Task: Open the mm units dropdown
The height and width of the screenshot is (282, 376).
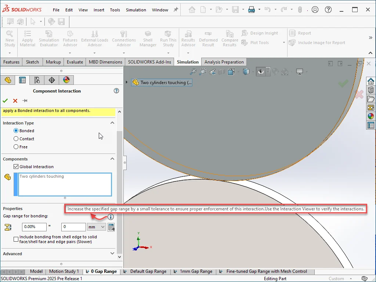Action: click(97, 227)
